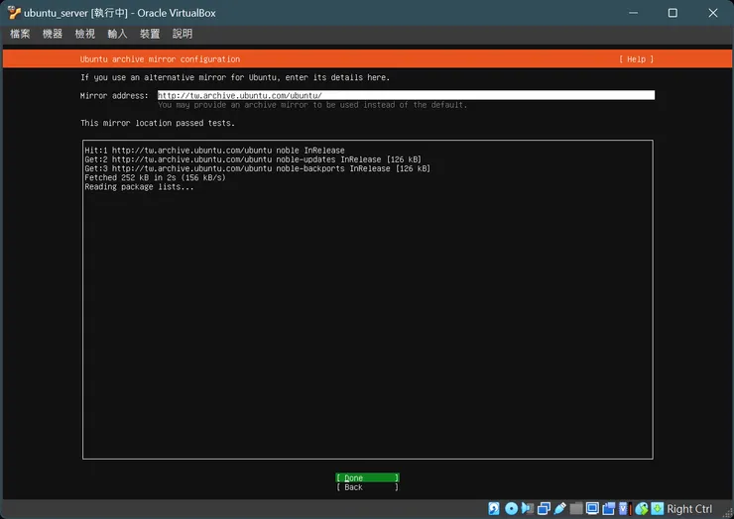Viewport: 734px width, 519px height.
Task: Click the optical disc drive icon
Action: click(511, 508)
